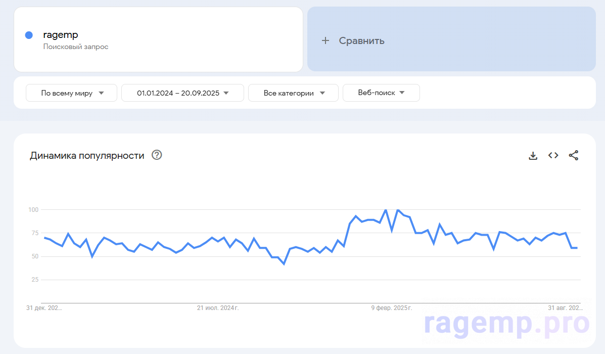Click the 9 февр. 2025 г. axis date
This screenshot has height=354, width=605.
(392, 307)
